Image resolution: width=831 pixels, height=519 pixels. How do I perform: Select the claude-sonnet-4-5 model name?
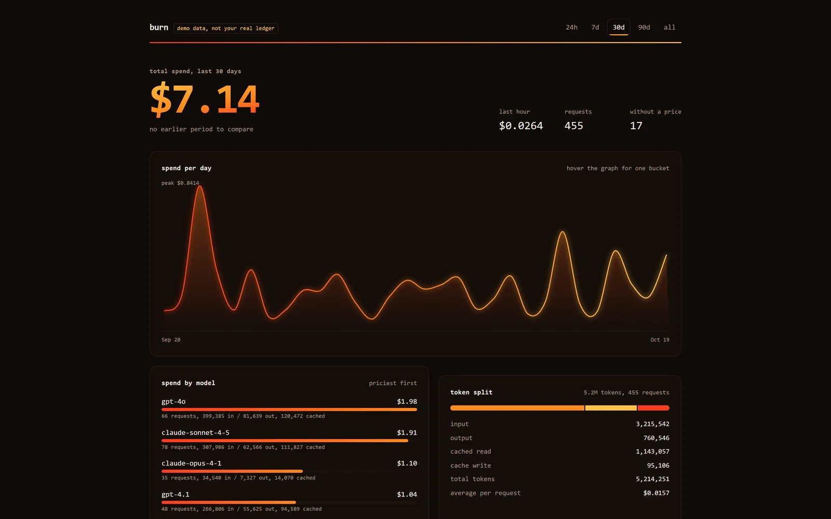click(x=195, y=433)
